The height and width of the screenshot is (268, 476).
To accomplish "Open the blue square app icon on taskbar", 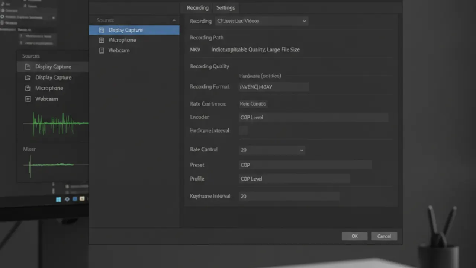I will [x=75, y=199].
